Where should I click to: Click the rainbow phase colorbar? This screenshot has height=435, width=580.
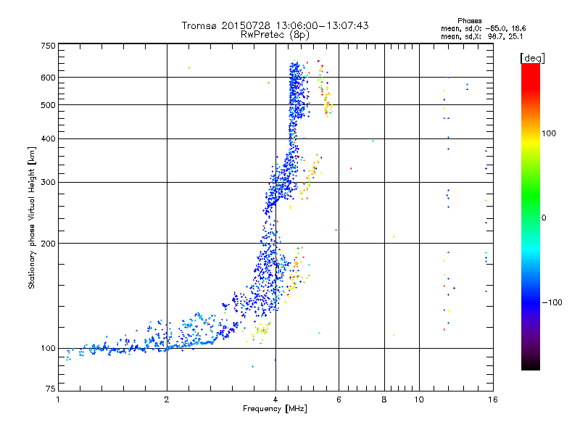531,216
